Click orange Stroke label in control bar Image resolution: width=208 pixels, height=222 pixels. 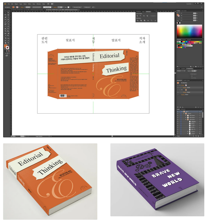[x=22, y=7]
